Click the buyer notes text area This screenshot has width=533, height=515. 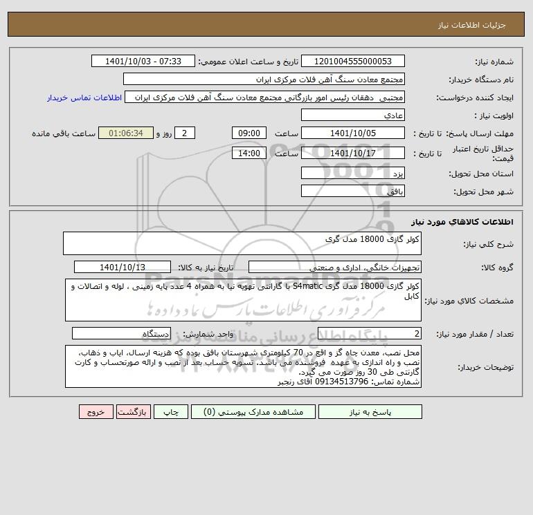coord(243,366)
